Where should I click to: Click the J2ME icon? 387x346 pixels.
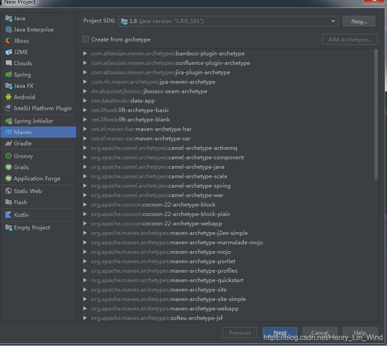tap(9, 52)
